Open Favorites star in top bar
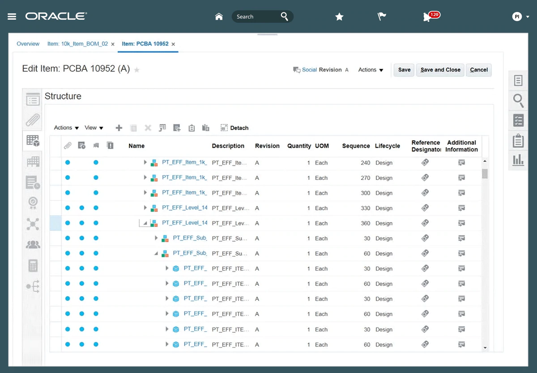Screen dimensions: 537x373 tap(339, 17)
